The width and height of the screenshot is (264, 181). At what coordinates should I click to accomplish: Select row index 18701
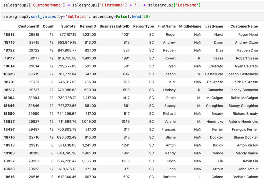9,82
